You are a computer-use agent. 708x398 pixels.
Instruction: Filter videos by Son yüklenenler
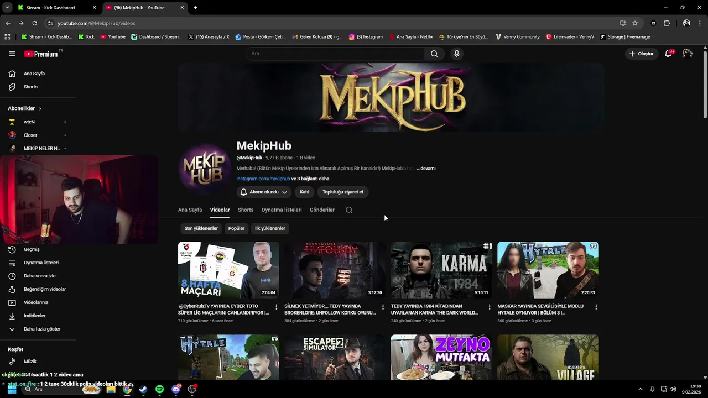tap(201, 228)
